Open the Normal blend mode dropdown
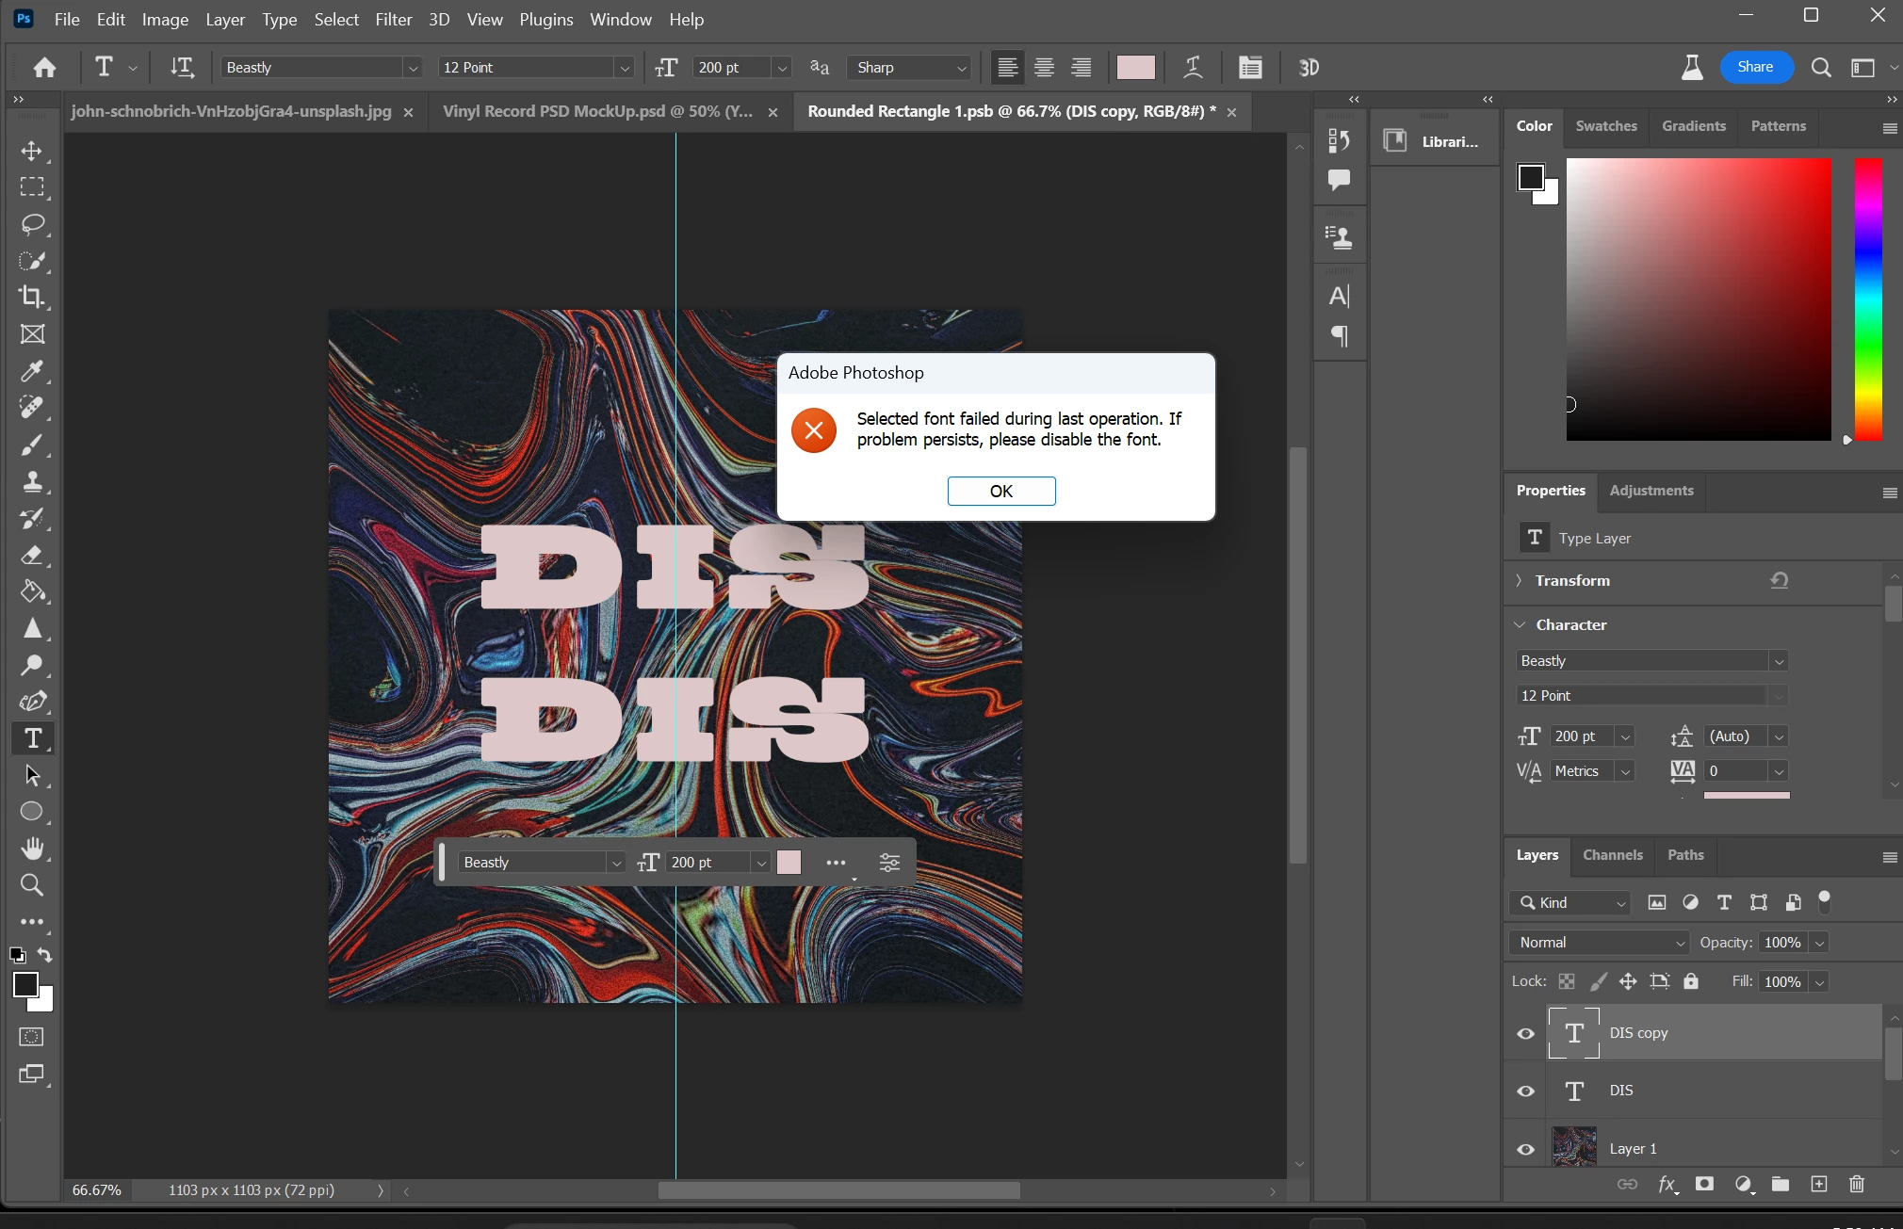This screenshot has width=1903, height=1229. tap(1599, 942)
